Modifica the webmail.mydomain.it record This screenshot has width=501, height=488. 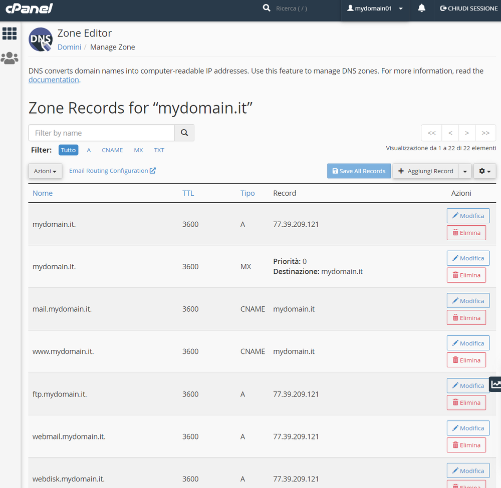pyautogui.click(x=468, y=428)
